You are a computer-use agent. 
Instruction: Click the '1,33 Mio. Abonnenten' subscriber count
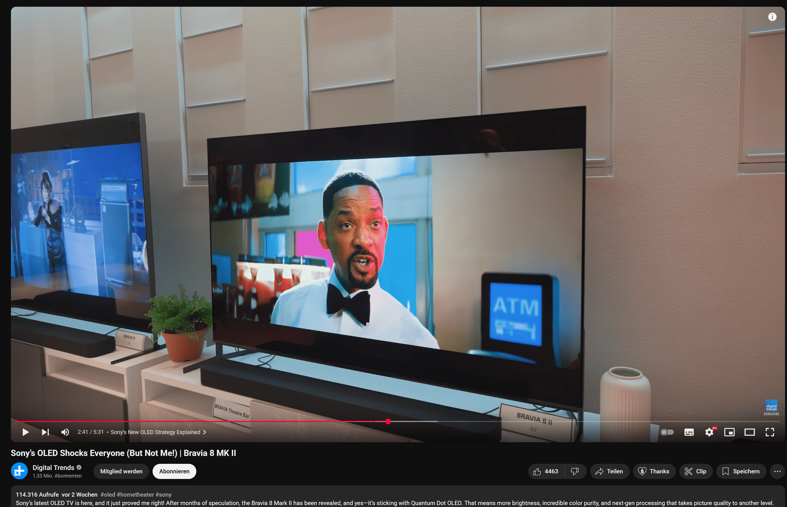tap(57, 476)
